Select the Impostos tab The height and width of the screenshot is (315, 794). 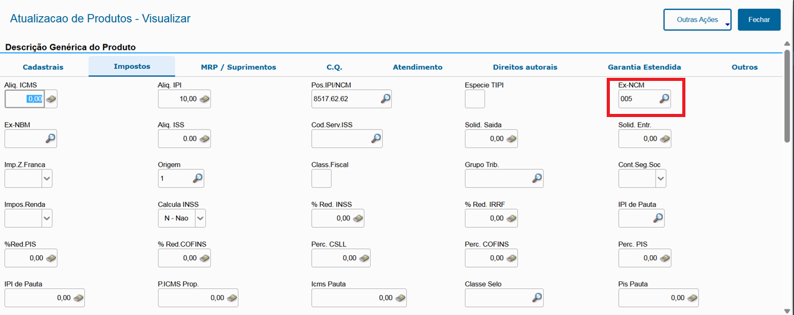[x=132, y=67]
